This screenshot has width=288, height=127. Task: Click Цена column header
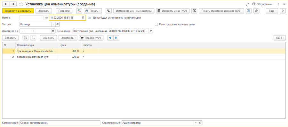point(70,45)
